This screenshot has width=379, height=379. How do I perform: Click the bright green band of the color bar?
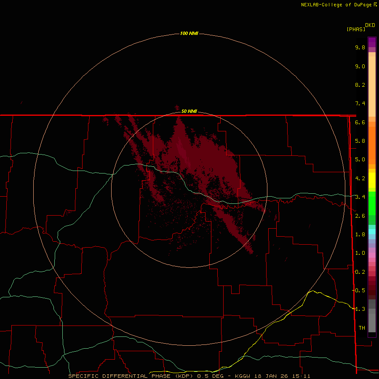point(372,203)
